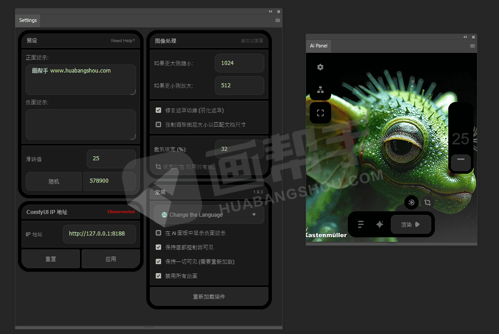Click the crop icon near render bar

click(x=427, y=202)
